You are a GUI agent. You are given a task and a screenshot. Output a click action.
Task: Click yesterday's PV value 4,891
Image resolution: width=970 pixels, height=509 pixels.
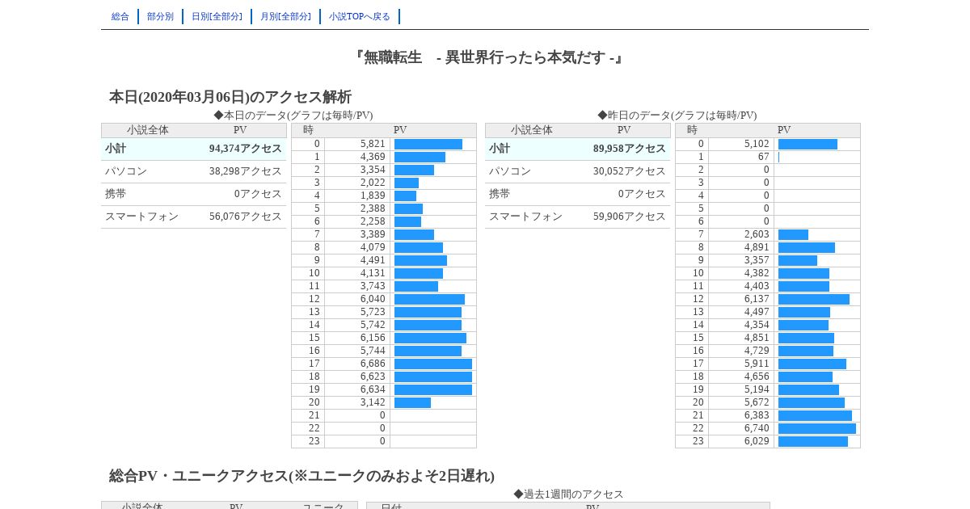point(757,247)
